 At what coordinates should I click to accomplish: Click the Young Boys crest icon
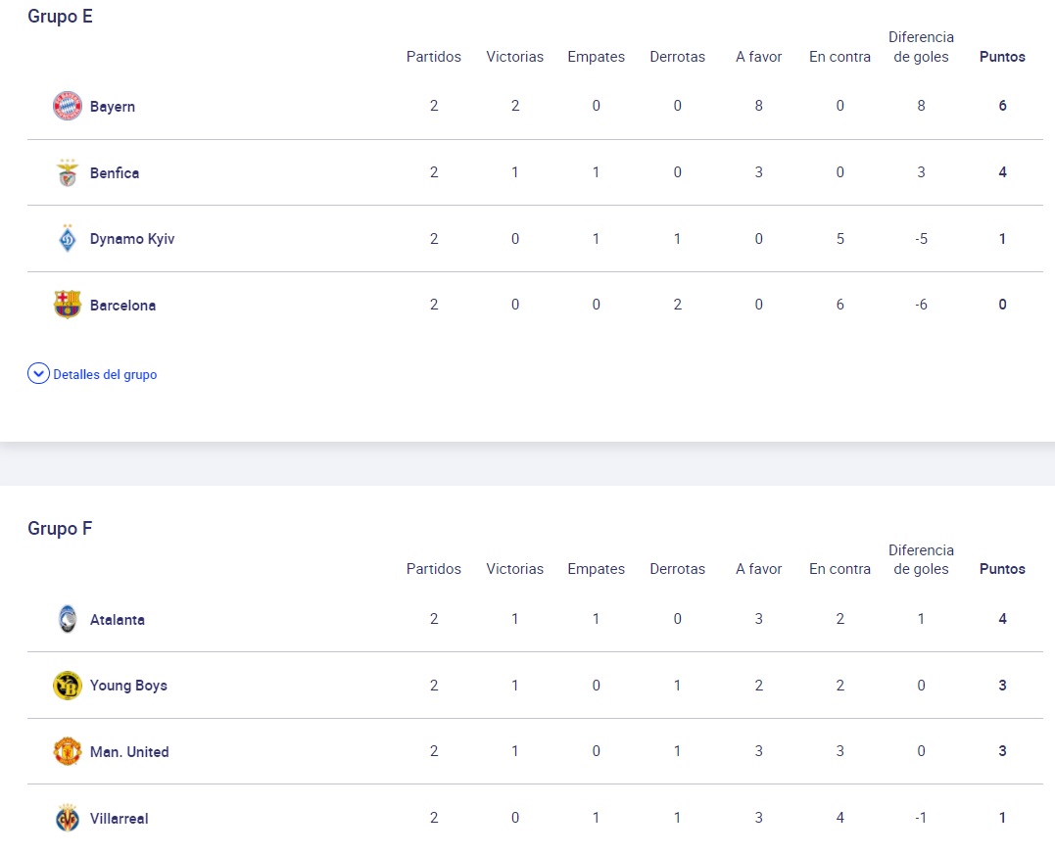pos(67,686)
